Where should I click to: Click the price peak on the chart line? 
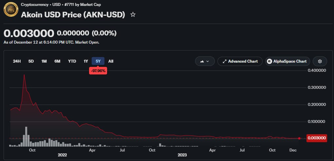24,75
